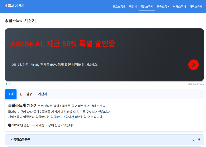Screen dimensions: 206x147
Task: Open the 법인세 menu item
Action: coord(133,7)
